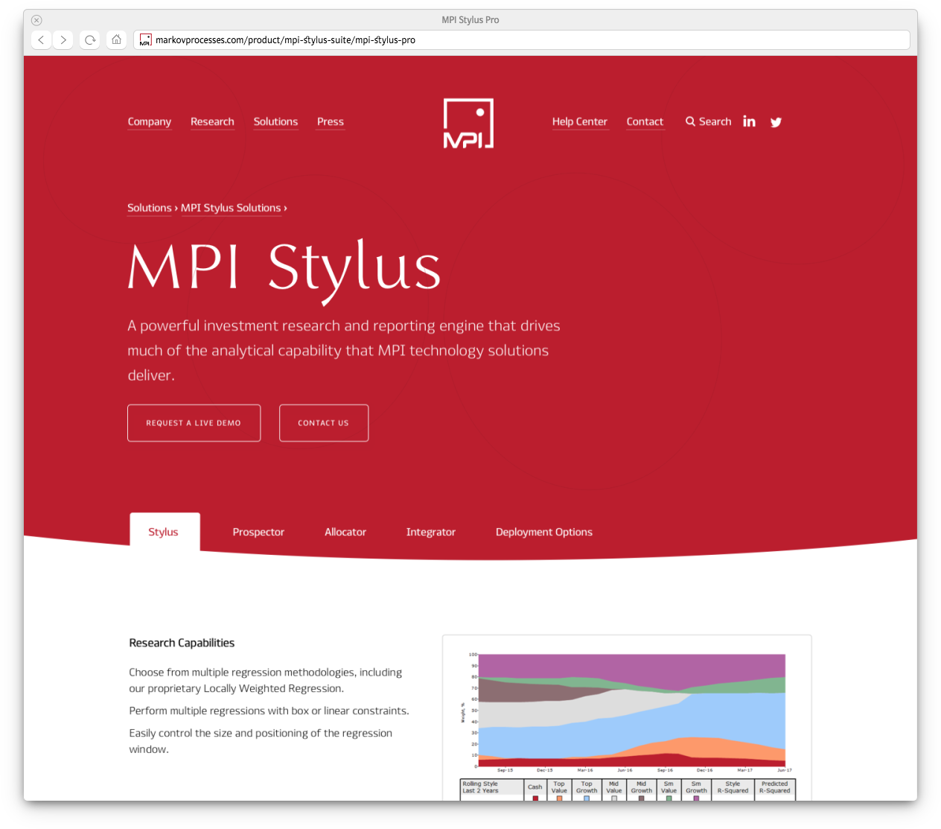Click the MPI logo in header

pyautogui.click(x=468, y=123)
